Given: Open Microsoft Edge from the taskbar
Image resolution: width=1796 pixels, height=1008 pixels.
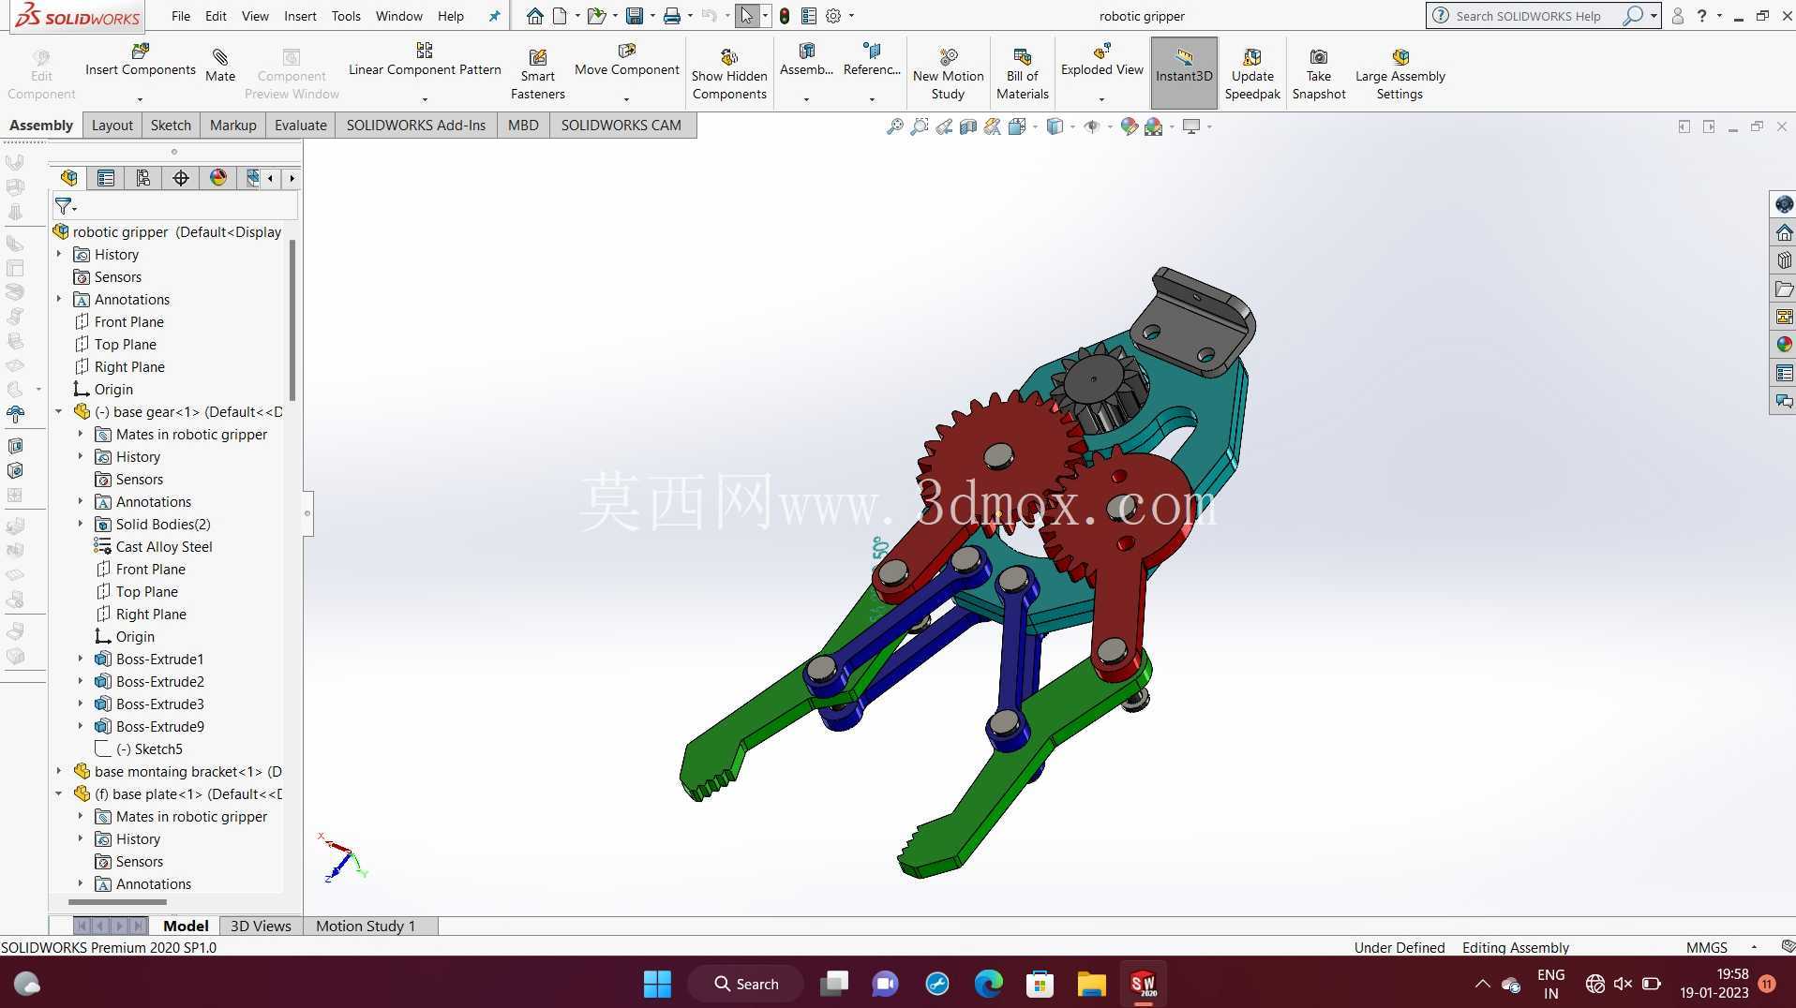Looking at the screenshot, I should [x=988, y=984].
